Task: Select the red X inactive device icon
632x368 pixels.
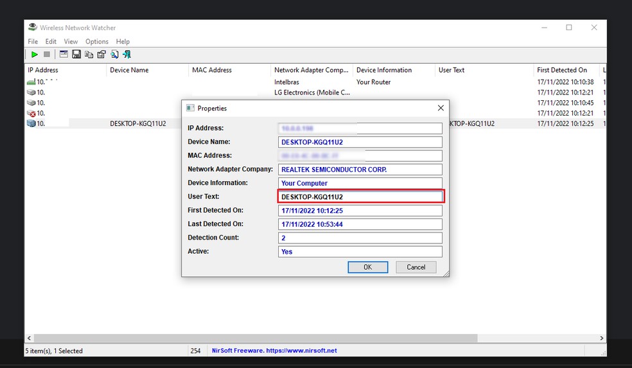Action: [x=31, y=113]
